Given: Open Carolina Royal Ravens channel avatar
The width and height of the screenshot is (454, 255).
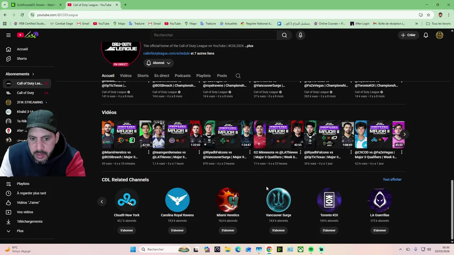Looking at the screenshot, I should (177, 200).
